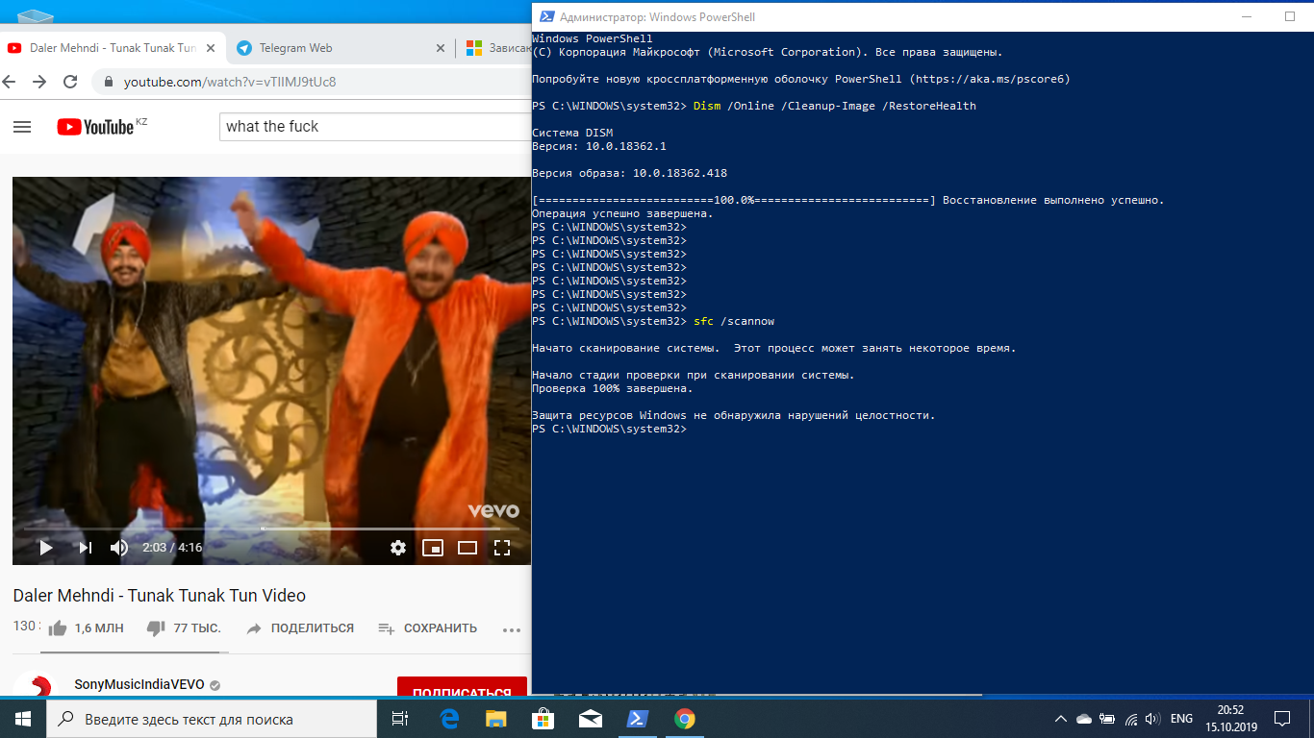The width and height of the screenshot is (1314, 738).
Task: Open Task View on taskbar
Action: [x=400, y=719]
